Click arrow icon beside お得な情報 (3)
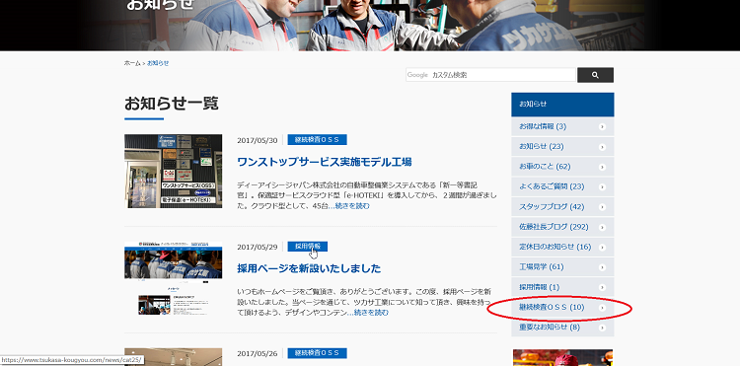This screenshot has height=366, width=740. (x=602, y=127)
